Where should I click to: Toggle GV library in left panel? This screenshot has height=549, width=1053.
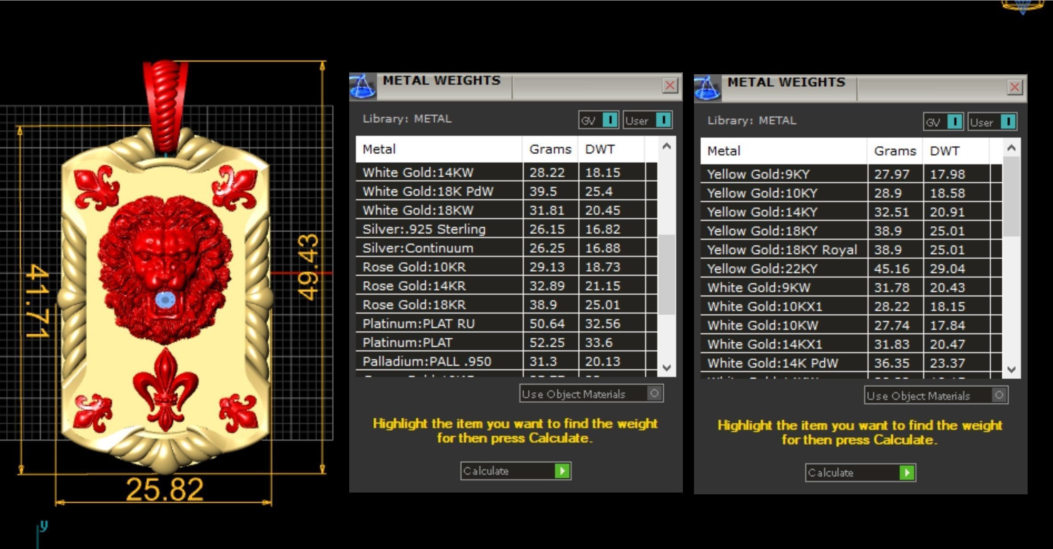coord(610,120)
